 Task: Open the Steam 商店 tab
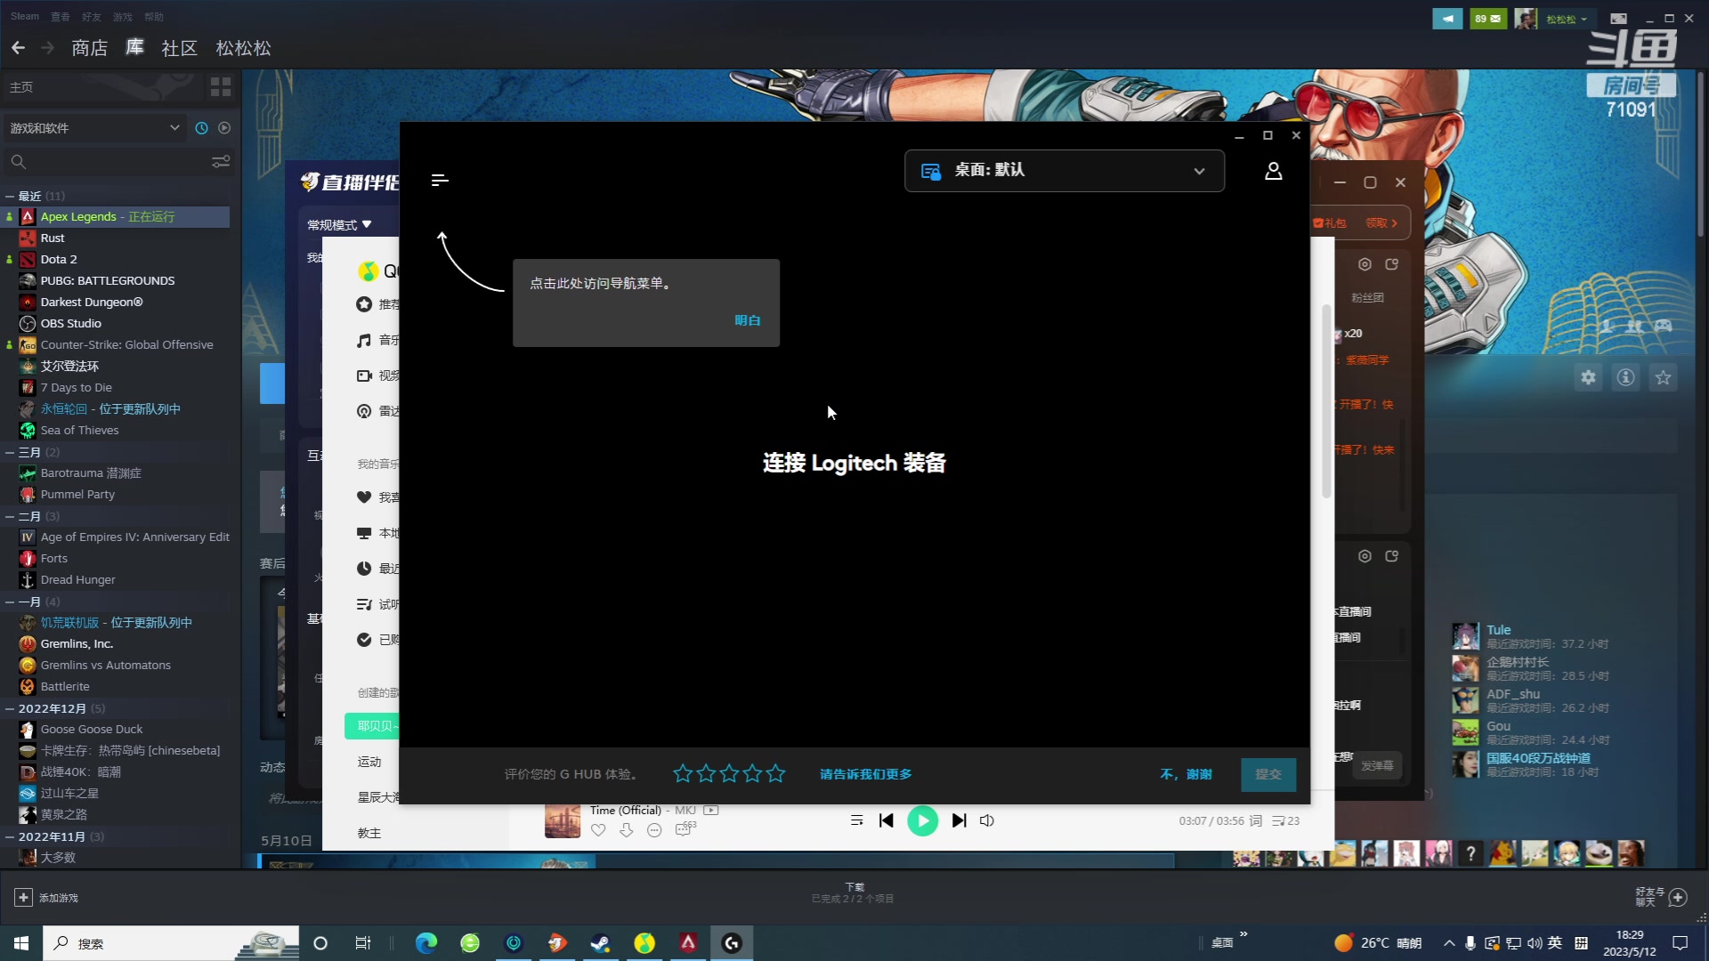coord(90,48)
